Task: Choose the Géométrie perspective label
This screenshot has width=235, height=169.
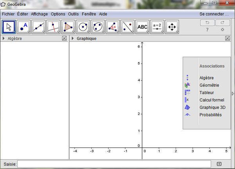Action: pyautogui.click(x=209, y=85)
